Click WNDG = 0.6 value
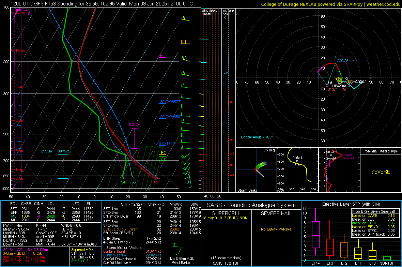The width and height of the screenshot is (402, 267). pyautogui.click(x=71, y=225)
